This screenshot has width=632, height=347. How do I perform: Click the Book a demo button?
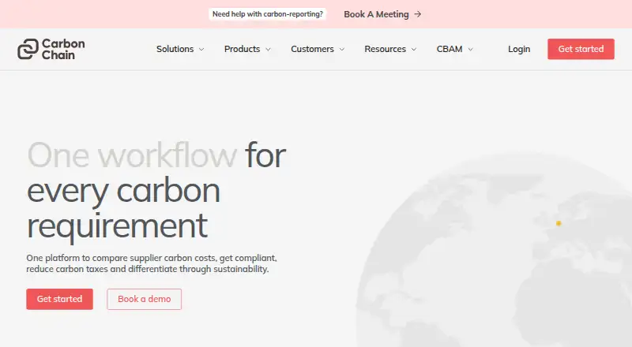click(x=145, y=299)
